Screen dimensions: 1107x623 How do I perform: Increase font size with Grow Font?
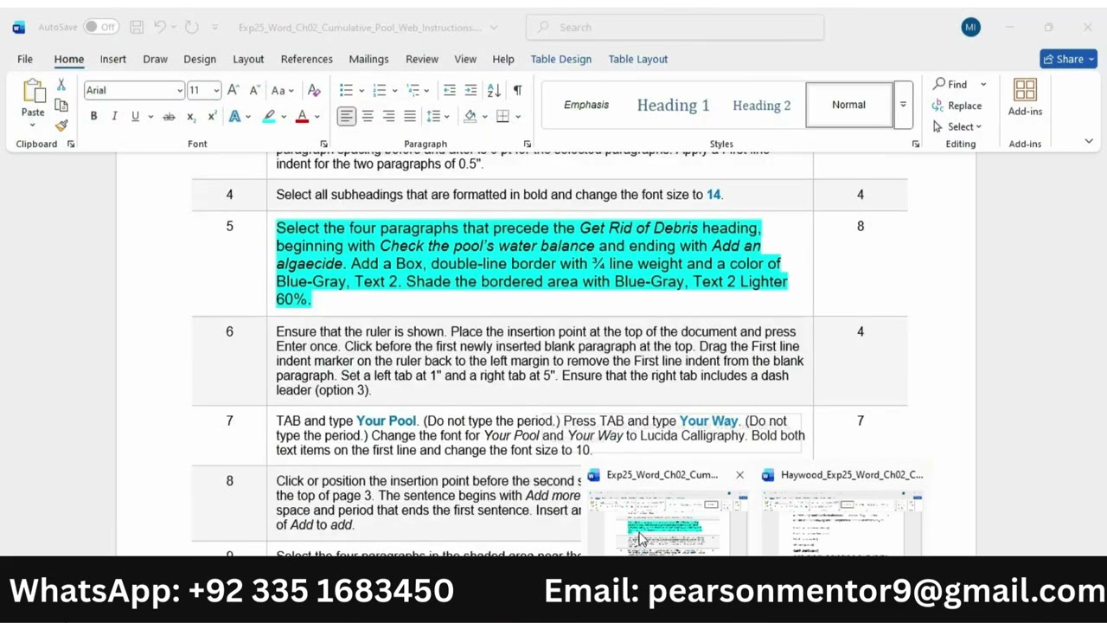[233, 90]
